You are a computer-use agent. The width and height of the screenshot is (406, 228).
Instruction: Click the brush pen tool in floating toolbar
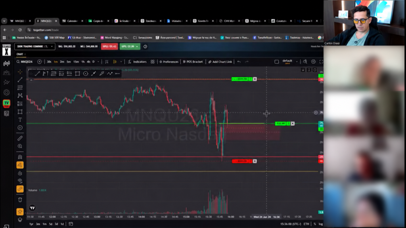pos(101,74)
